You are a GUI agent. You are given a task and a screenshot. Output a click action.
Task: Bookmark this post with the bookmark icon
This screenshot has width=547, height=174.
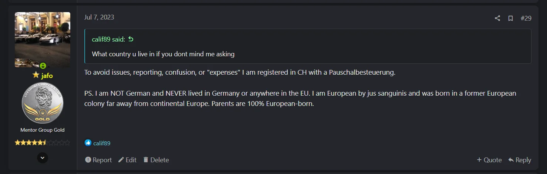coord(510,18)
